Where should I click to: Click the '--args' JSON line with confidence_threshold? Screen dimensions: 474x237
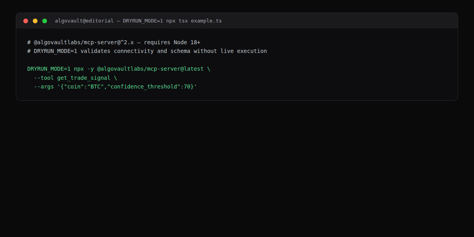pyautogui.click(x=115, y=87)
